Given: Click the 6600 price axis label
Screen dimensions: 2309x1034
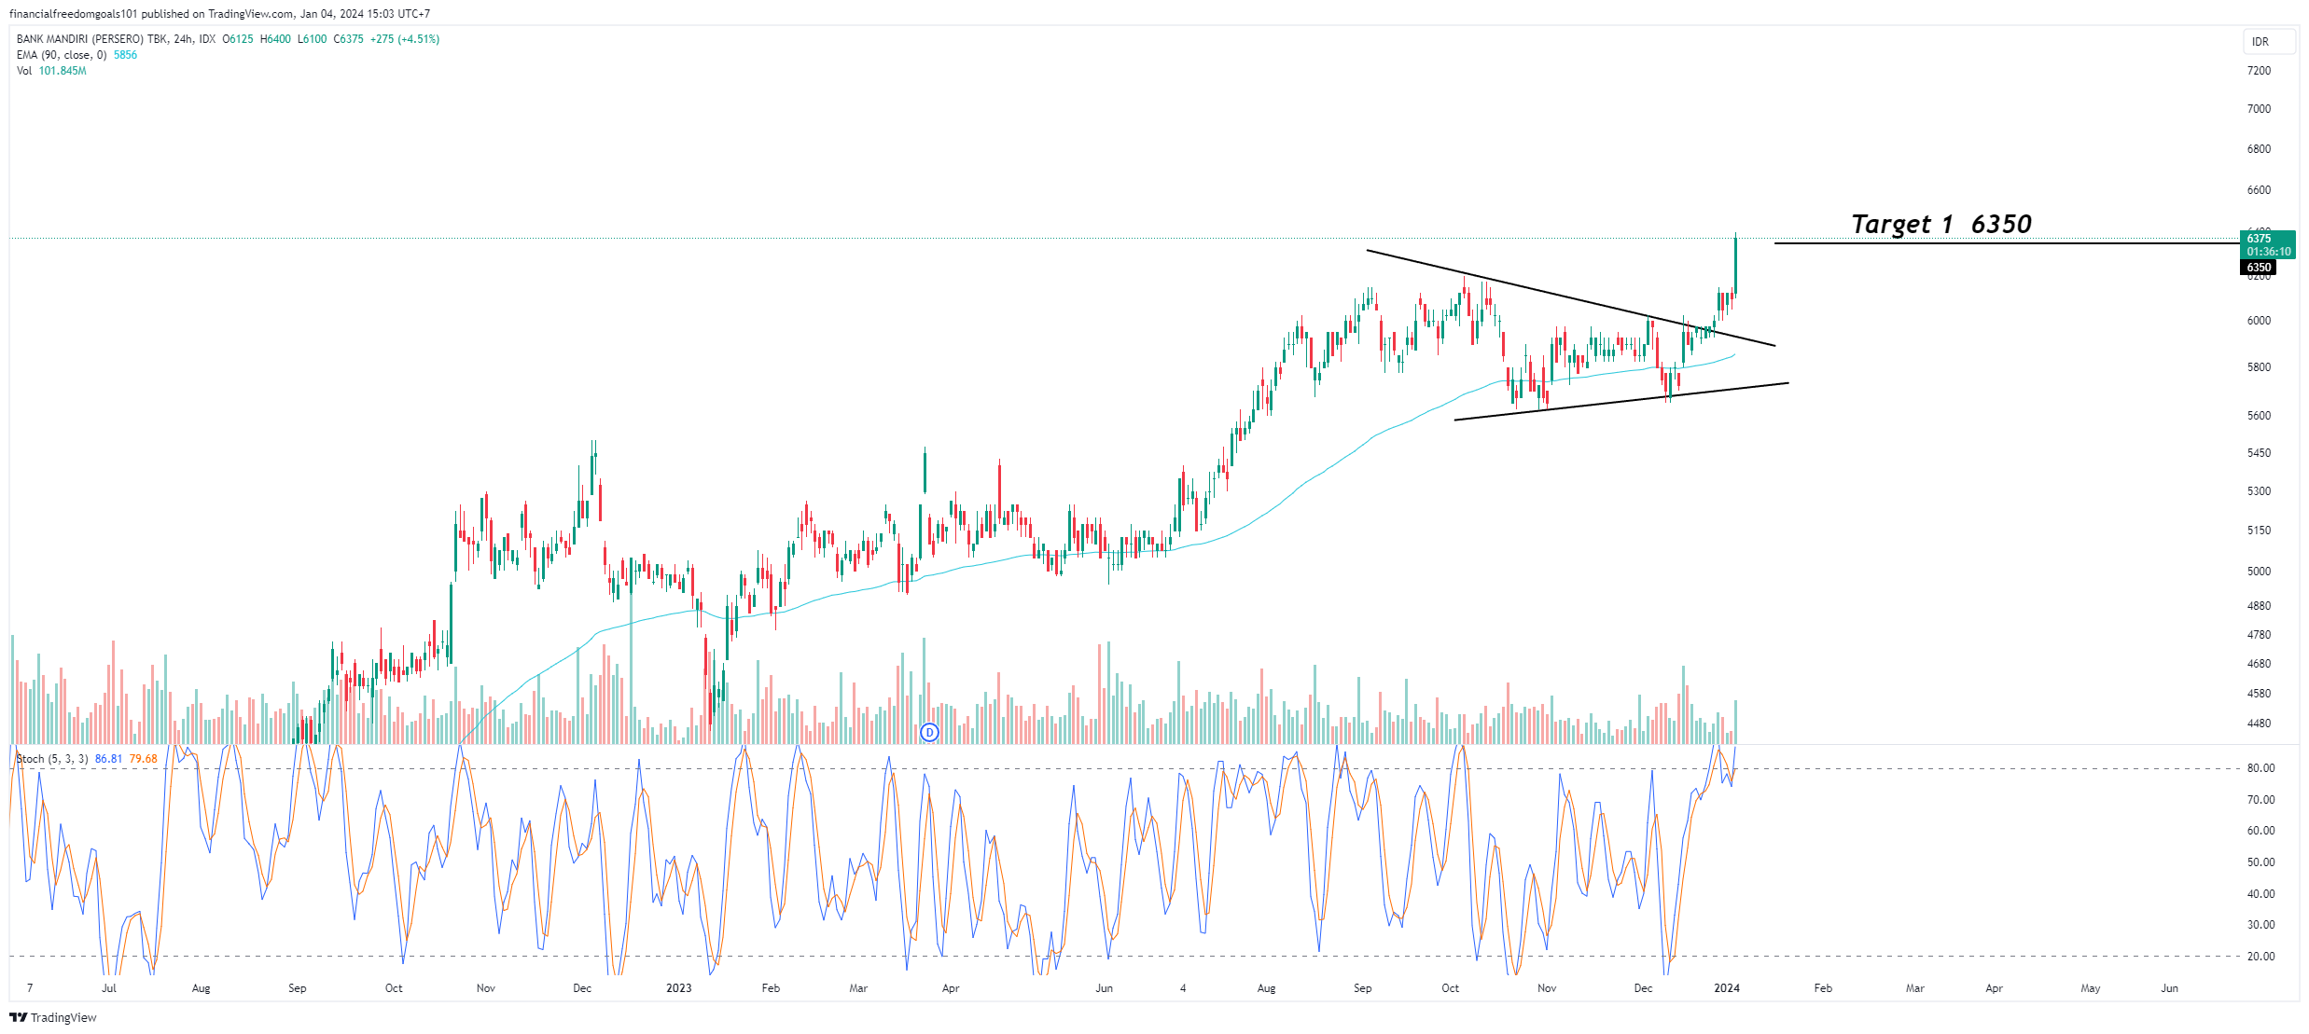Looking at the screenshot, I should coord(2259,190).
